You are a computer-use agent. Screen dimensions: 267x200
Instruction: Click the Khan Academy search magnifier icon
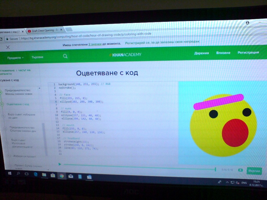coord(65,56)
